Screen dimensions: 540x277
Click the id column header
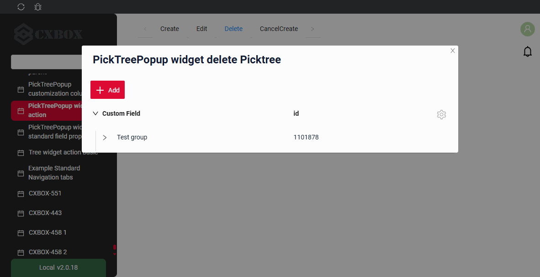click(296, 113)
